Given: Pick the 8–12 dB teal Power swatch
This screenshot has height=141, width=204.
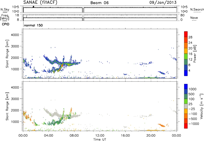Looking at the screenshot, I should (186, 62).
